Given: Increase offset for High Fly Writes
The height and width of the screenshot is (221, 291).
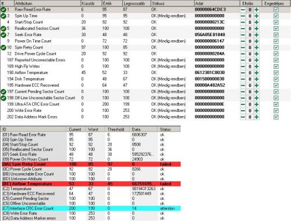Looking at the screenshot, I should (x=257, y=66).
